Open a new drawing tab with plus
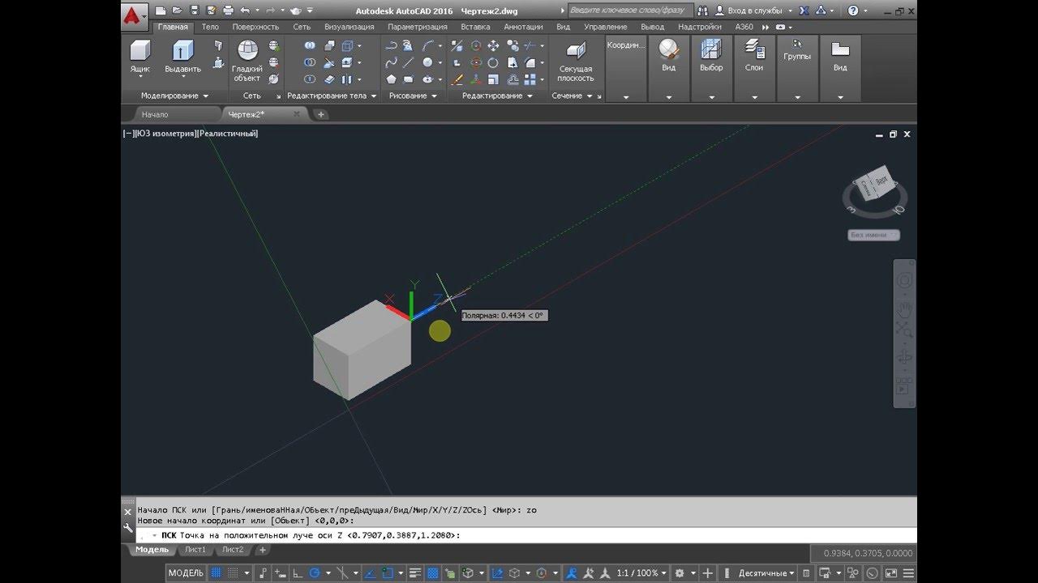The height and width of the screenshot is (583, 1038). pyautogui.click(x=321, y=114)
